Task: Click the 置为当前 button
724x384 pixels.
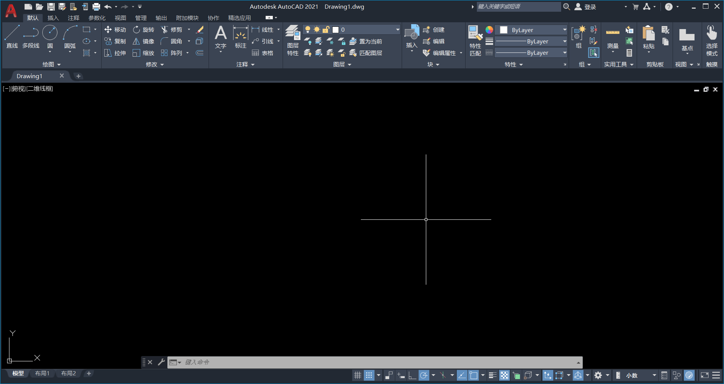Action: coord(366,41)
